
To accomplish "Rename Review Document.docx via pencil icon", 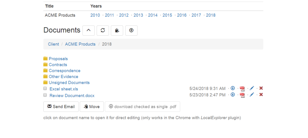I will click(x=252, y=95).
